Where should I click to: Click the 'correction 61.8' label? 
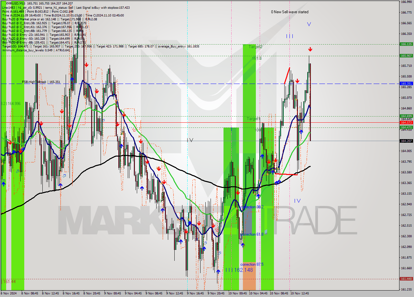pos(252,234)
